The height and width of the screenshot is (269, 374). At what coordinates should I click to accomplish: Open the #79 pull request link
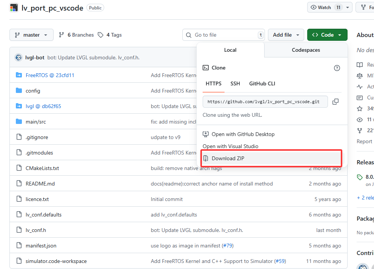[x=227, y=246]
